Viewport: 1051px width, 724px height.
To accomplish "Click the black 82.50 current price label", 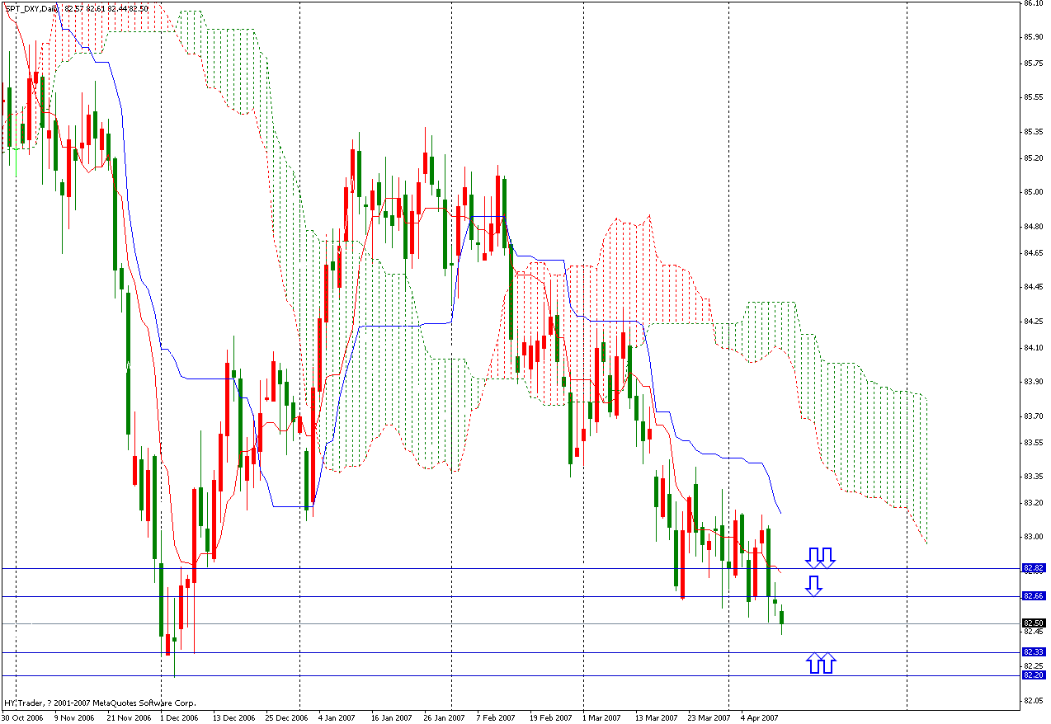I will pos(1034,623).
